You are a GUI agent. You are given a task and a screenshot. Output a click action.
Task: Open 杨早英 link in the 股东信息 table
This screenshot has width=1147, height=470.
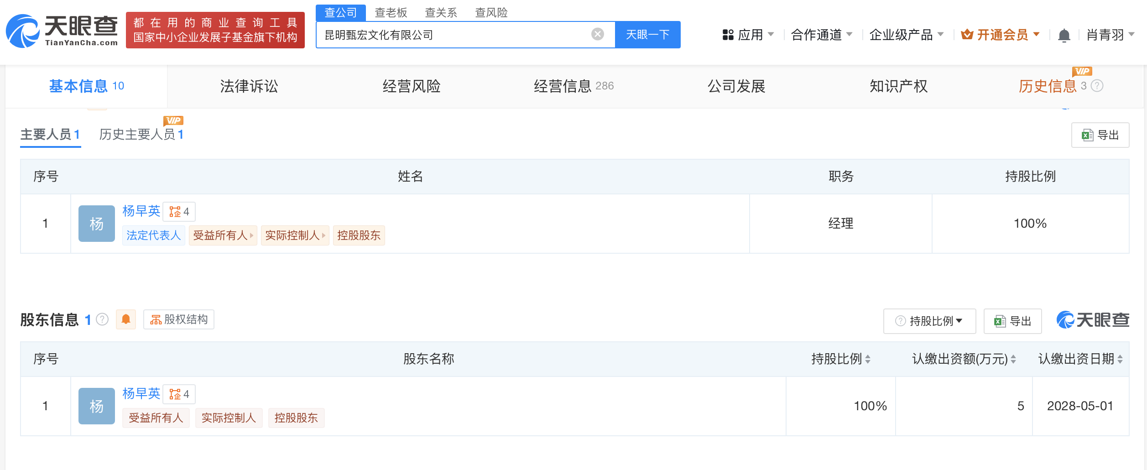(141, 393)
